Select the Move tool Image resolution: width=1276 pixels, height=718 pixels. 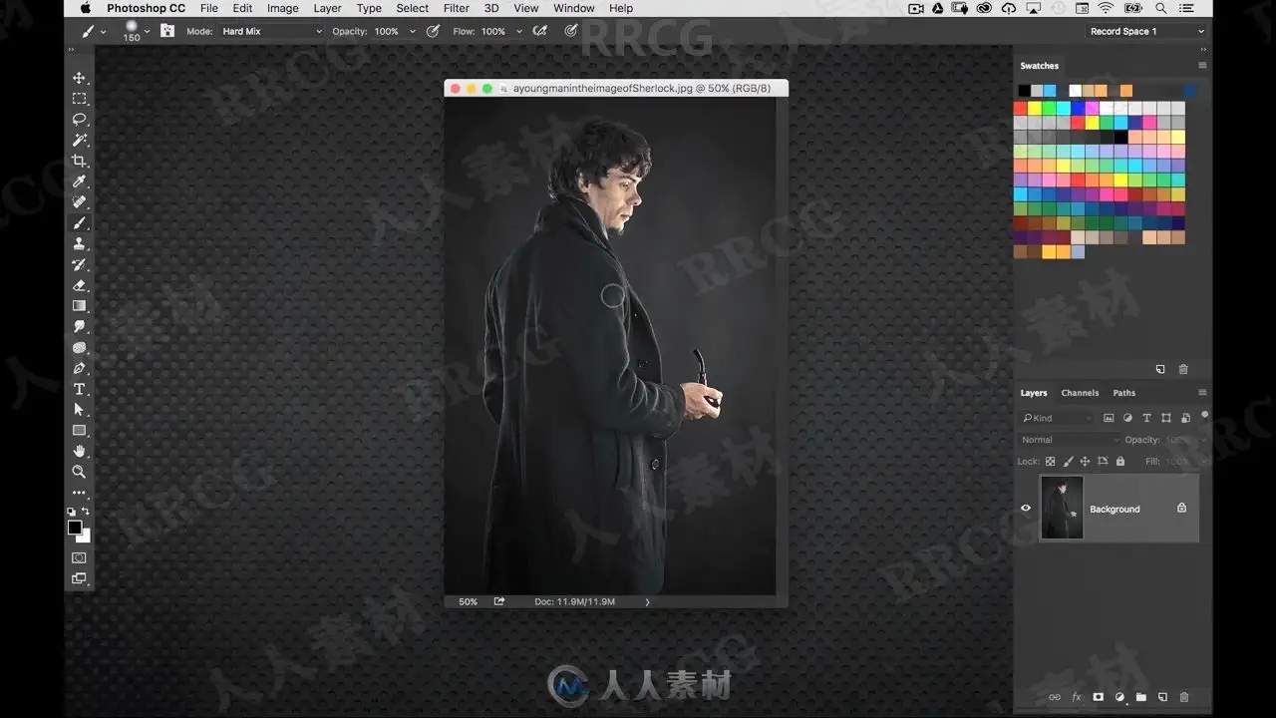(80, 78)
